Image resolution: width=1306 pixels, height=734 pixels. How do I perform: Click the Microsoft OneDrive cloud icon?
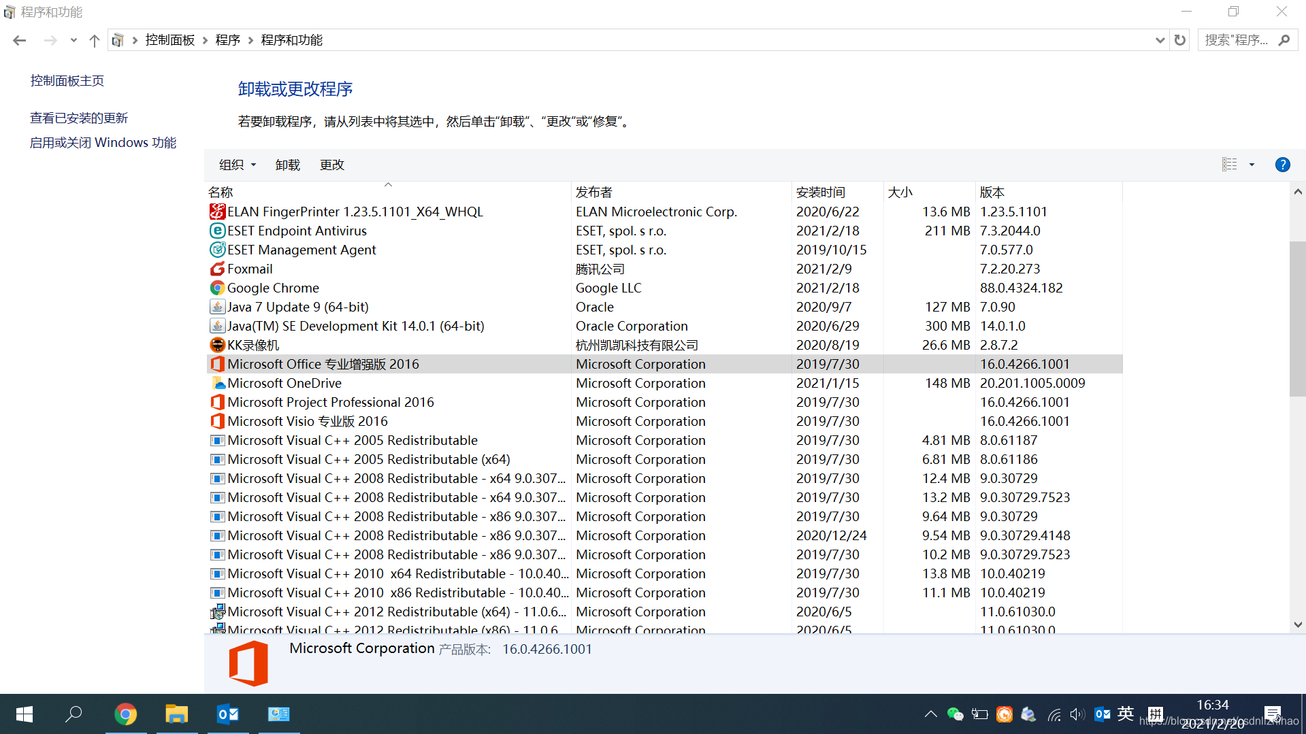(x=217, y=383)
